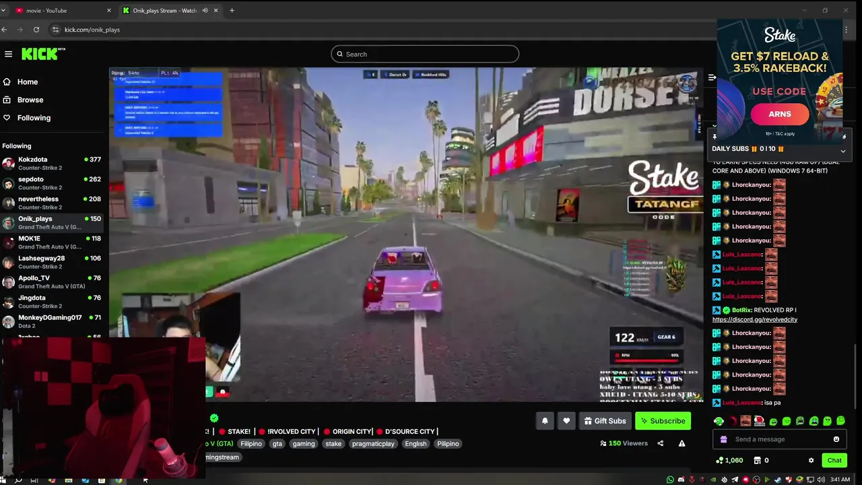This screenshot has height=485, width=862.
Task: Click the Pilipino tag
Action: [x=448, y=444]
